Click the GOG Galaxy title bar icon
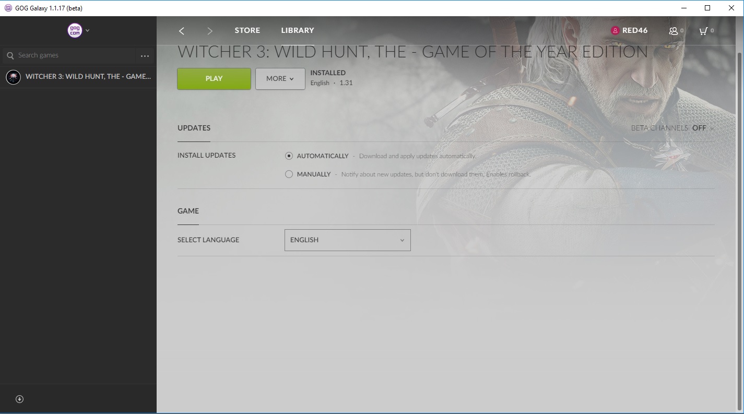The image size is (744, 414). click(8, 8)
